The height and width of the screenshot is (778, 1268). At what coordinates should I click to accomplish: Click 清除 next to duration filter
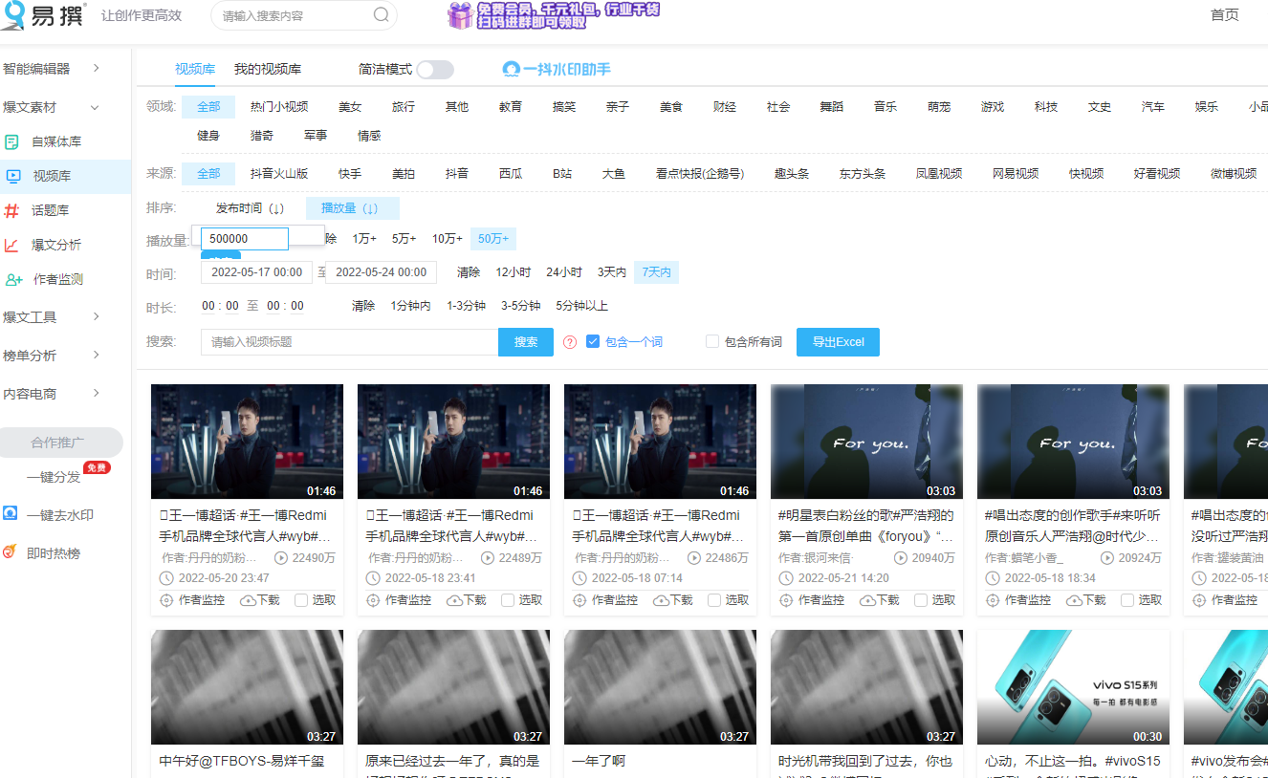click(x=363, y=306)
